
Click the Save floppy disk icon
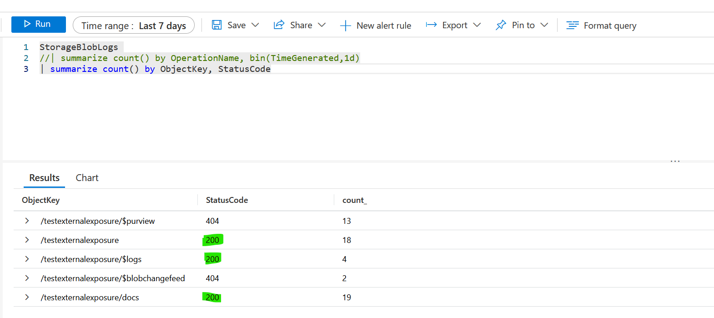[x=217, y=25]
